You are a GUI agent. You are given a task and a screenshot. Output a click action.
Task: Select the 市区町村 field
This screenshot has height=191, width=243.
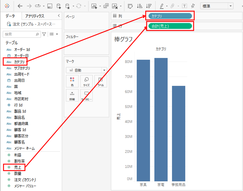[21, 99]
